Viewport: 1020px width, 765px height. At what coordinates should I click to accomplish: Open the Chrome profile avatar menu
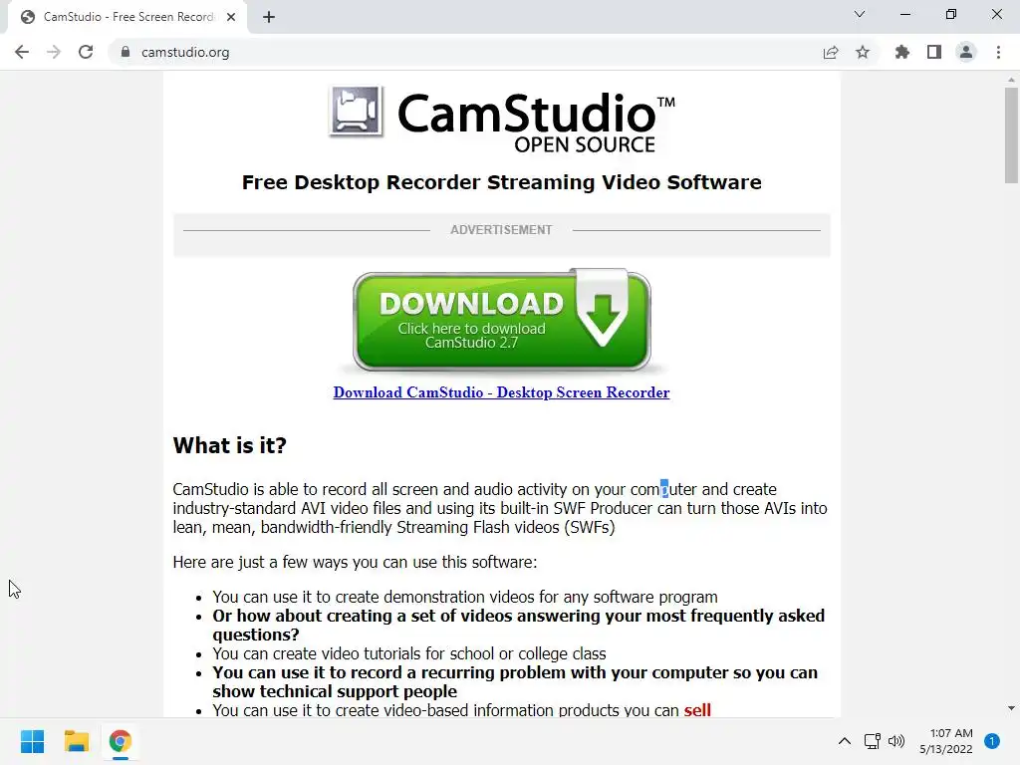tap(966, 52)
